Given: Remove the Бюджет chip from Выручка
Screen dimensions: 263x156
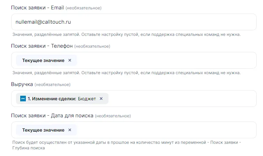Looking at the screenshot, I should (101, 99).
